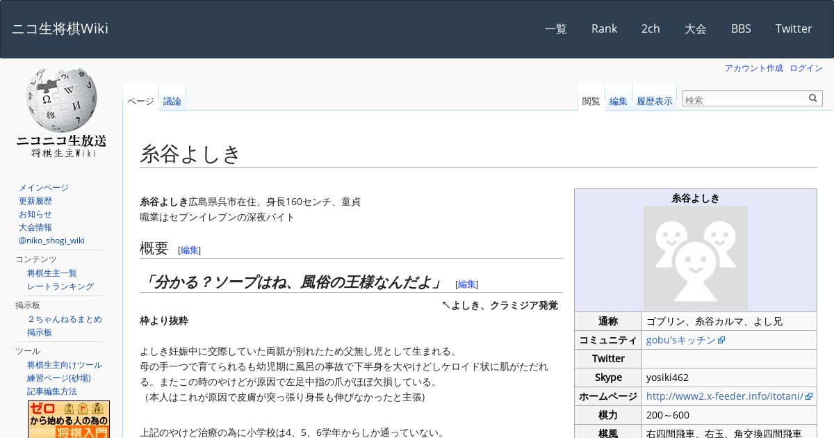Go to Rank in top navigation
The image size is (834, 438).
604,29
